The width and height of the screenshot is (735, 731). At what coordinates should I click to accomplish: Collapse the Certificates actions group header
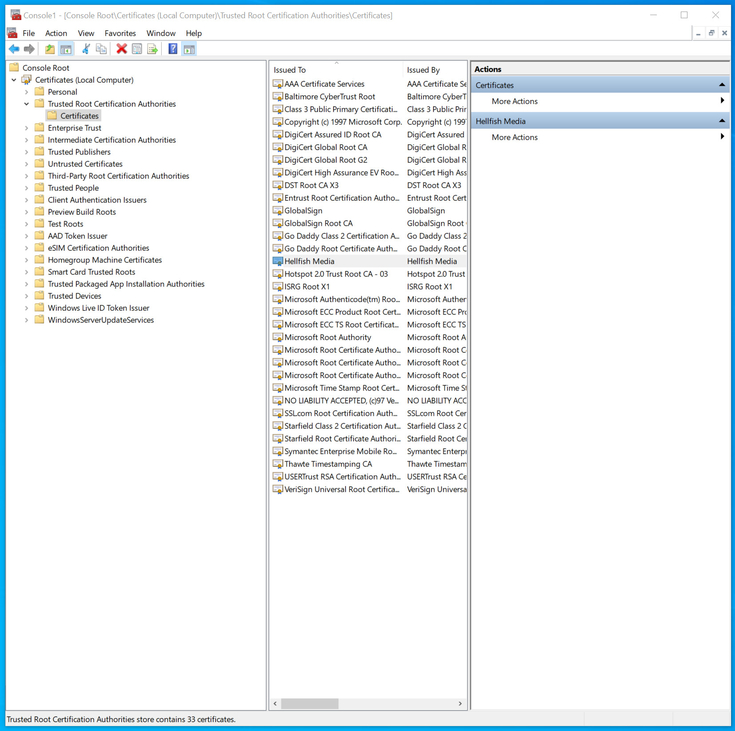click(721, 84)
